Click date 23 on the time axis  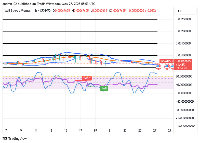(x=125, y=131)
